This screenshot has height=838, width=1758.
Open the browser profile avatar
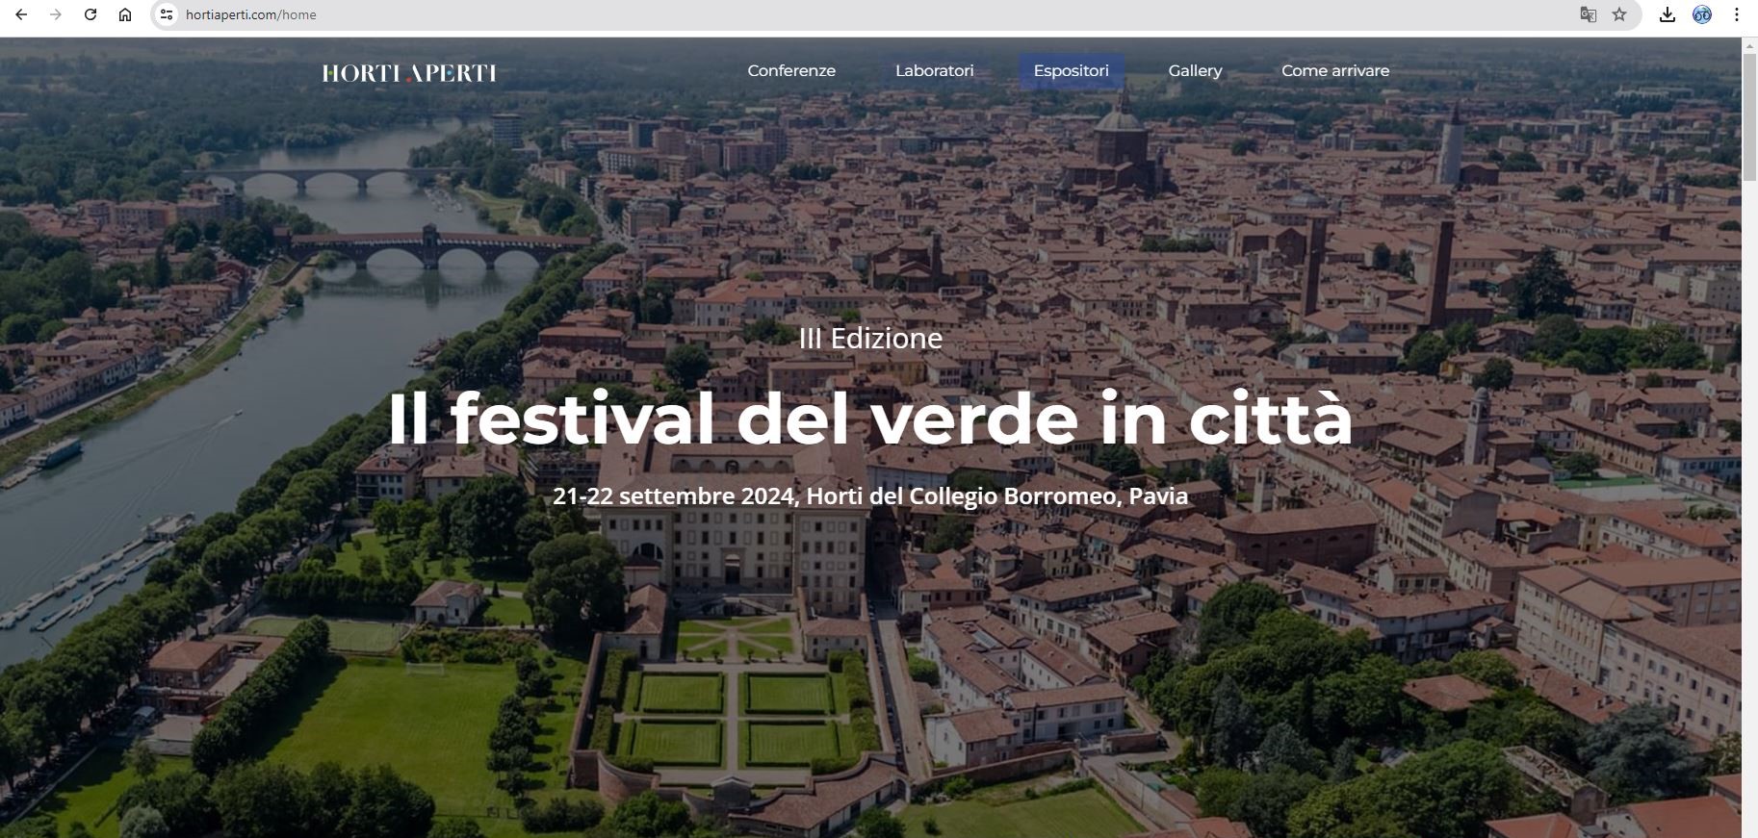pyautogui.click(x=1702, y=14)
